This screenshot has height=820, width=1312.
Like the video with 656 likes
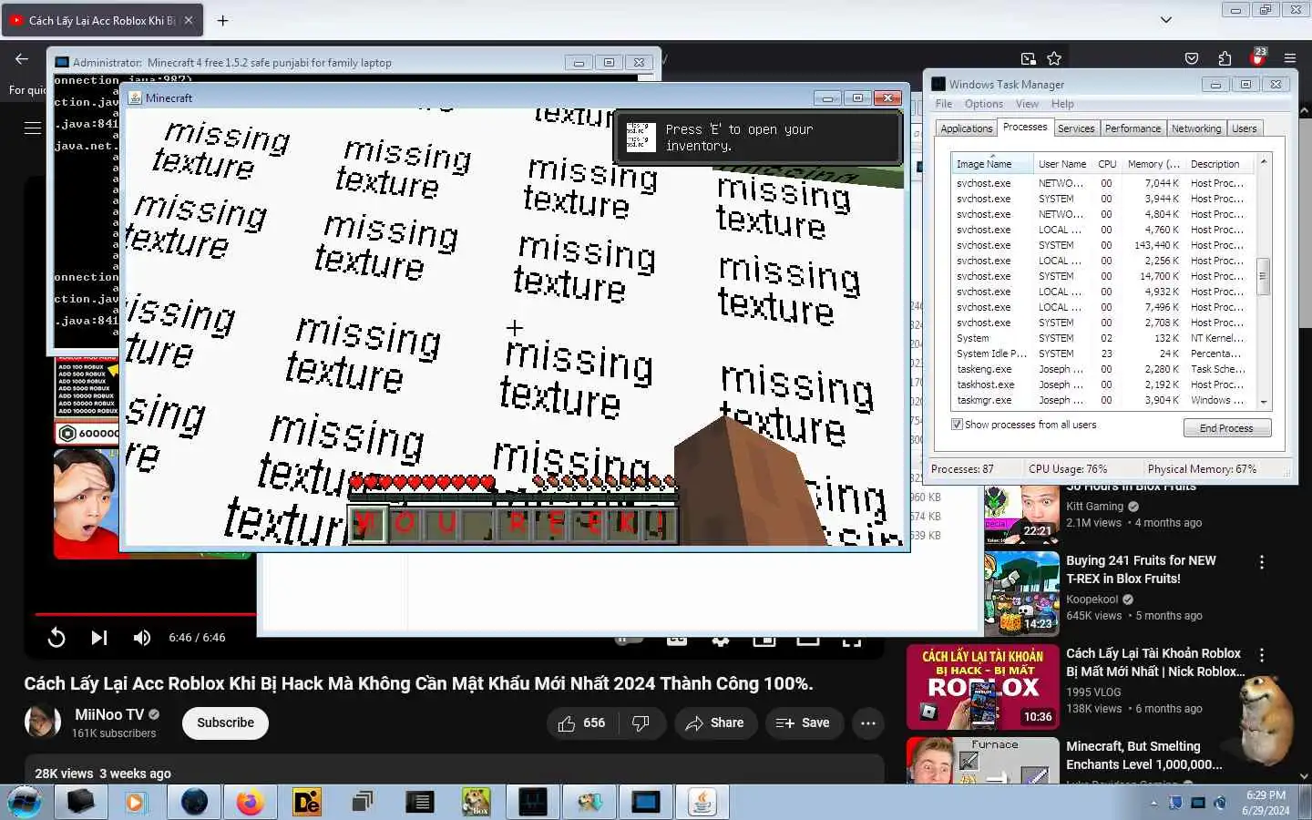click(x=582, y=723)
